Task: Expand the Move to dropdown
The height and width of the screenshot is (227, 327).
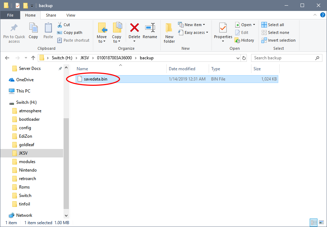Action: click(102, 41)
